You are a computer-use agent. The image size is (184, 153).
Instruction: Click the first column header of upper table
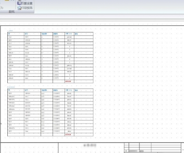(16, 34)
